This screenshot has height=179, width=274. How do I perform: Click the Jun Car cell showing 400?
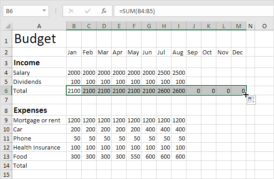[149, 129]
